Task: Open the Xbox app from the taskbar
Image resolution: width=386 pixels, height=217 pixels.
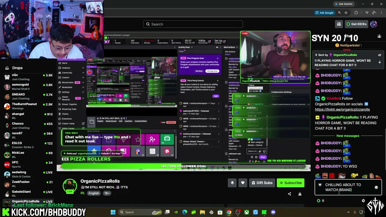Action: click(x=247, y=212)
